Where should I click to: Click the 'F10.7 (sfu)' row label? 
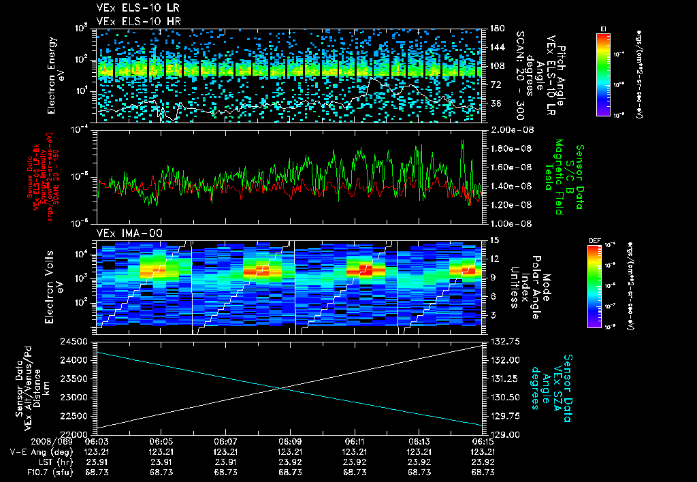tap(50, 472)
